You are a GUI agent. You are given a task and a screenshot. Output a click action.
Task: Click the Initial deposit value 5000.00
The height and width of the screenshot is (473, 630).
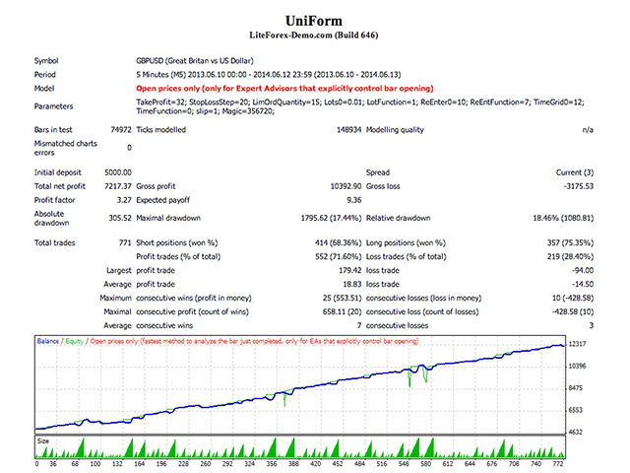click(118, 172)
